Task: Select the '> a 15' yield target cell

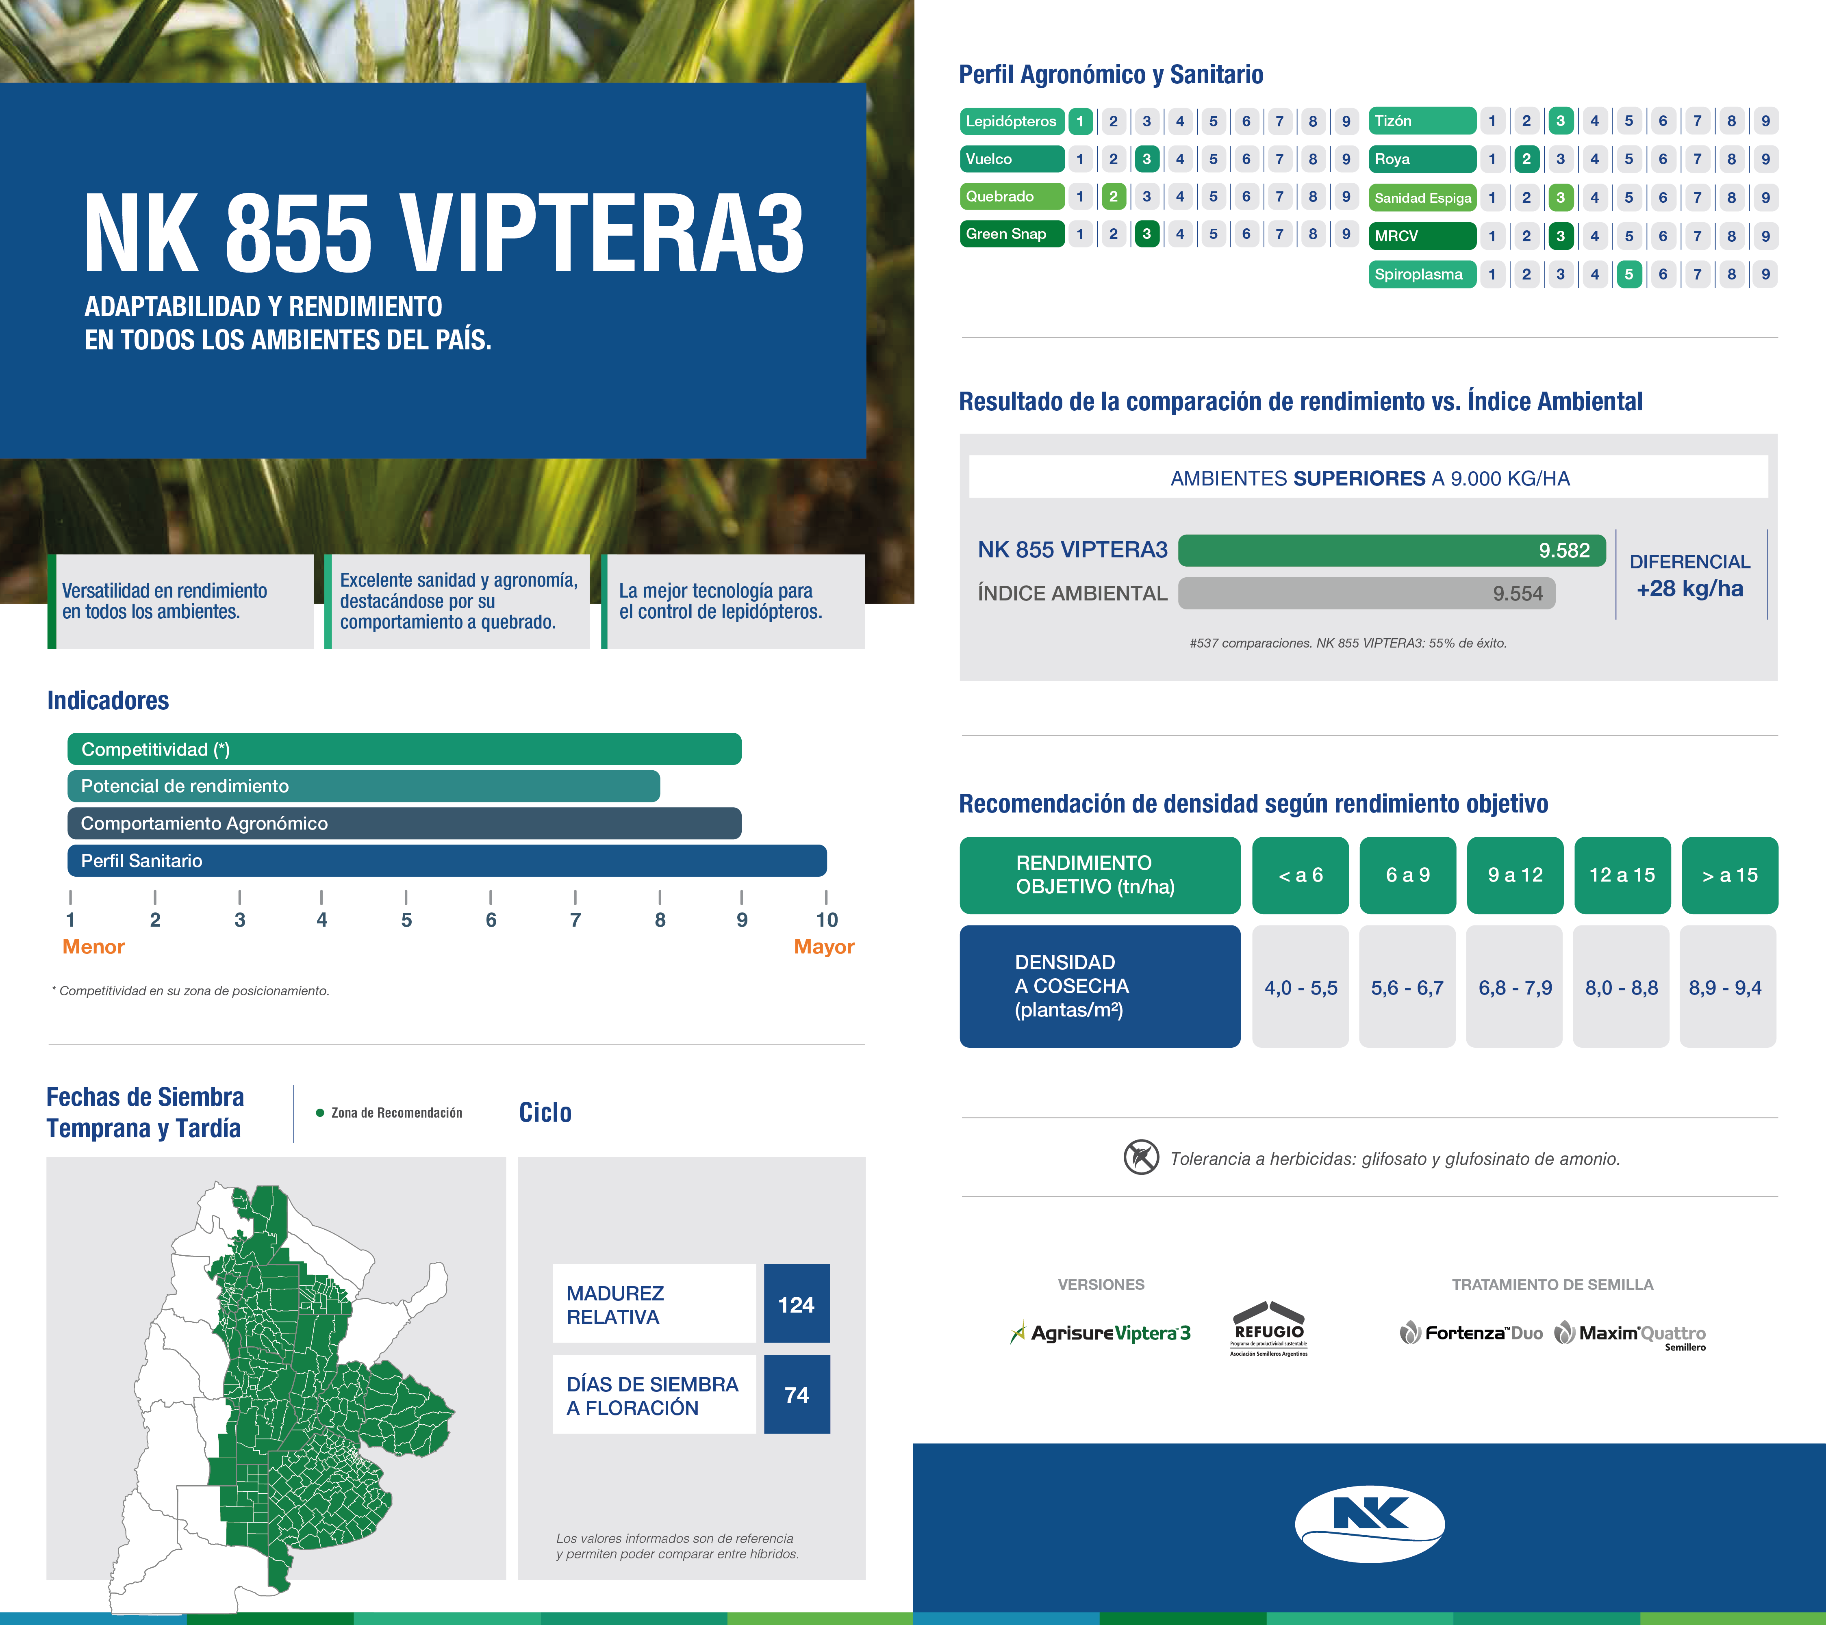Action: pyautogui.click(x=1730, y=875)
